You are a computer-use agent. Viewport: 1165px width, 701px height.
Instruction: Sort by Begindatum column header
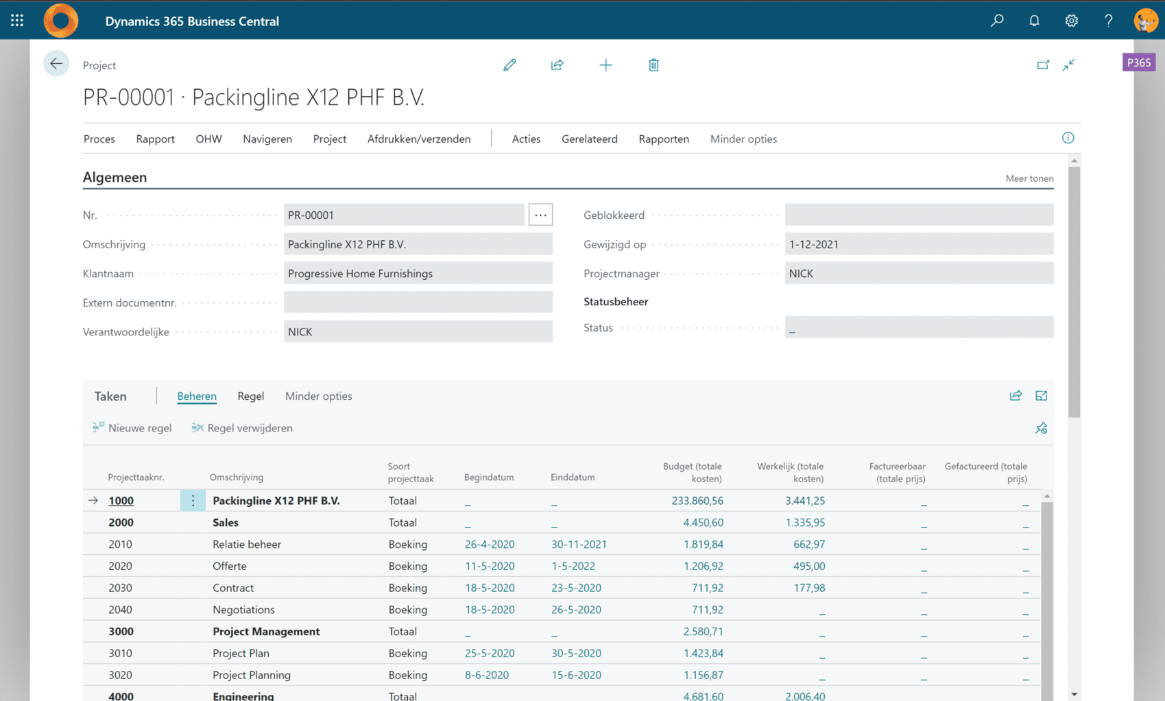coord(489,477)
